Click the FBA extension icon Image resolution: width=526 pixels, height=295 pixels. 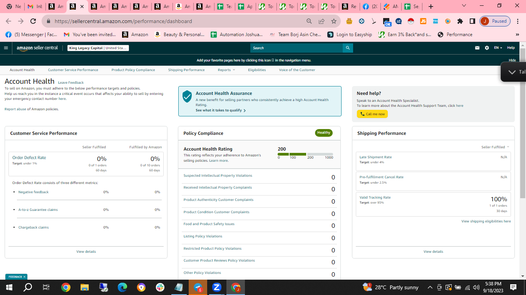coord(436,21)
